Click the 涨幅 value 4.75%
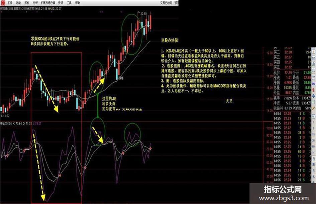 [x=288, y=83]
